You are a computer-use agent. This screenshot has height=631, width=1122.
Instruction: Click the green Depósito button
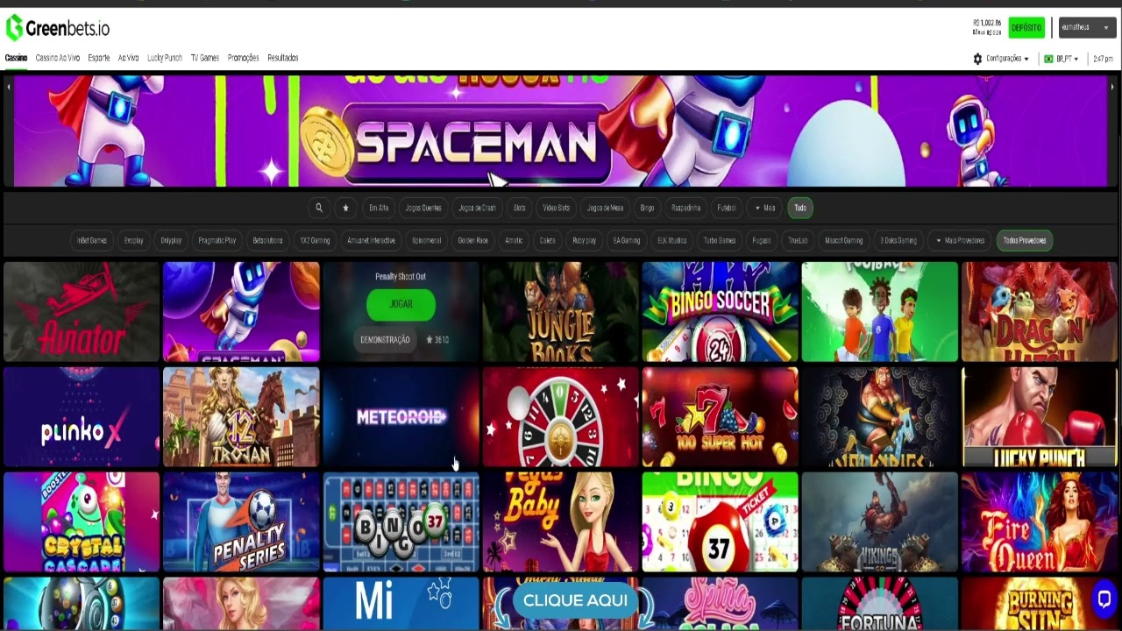coord(1026,27)
